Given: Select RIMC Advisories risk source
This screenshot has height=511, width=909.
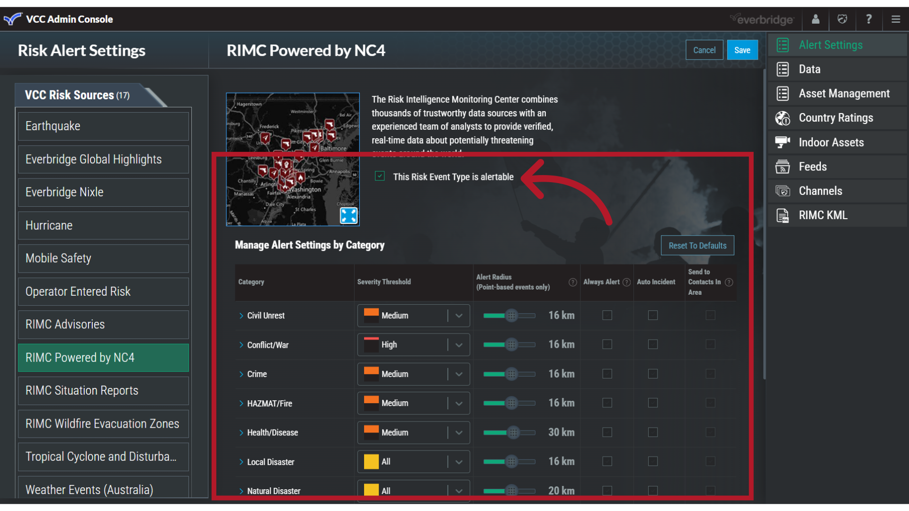Looking at the screenshot, I should tap(103, 325).
